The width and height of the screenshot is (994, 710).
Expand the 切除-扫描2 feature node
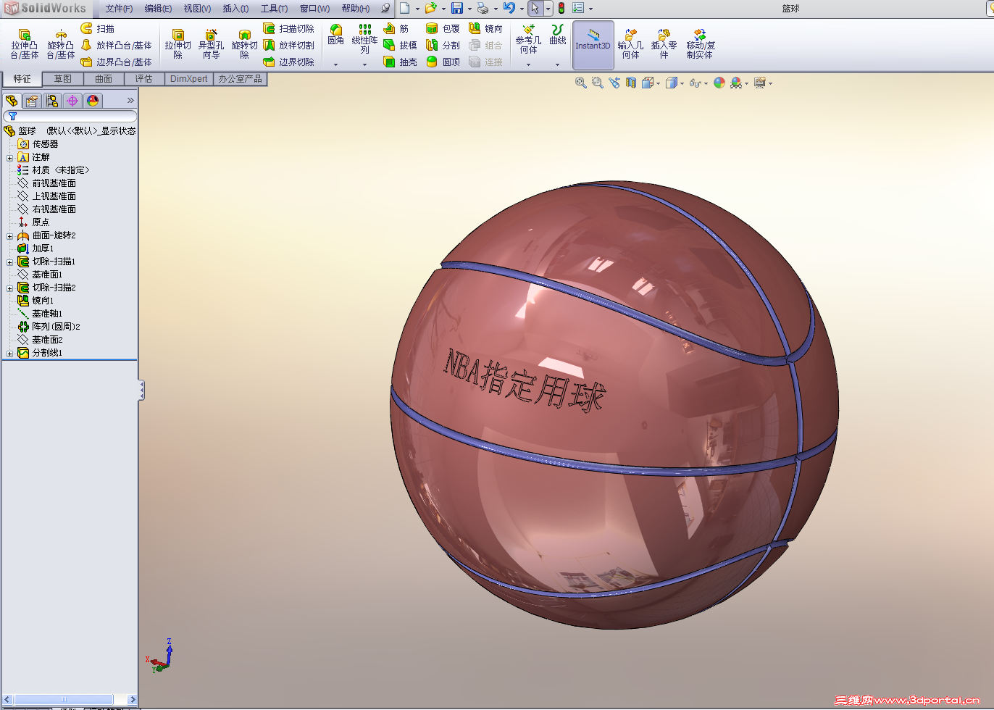(x=9, y=288)
